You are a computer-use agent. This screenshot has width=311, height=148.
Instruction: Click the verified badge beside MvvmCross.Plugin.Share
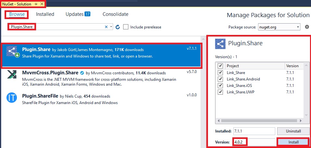pyautogui.click(x=82, y=73)
